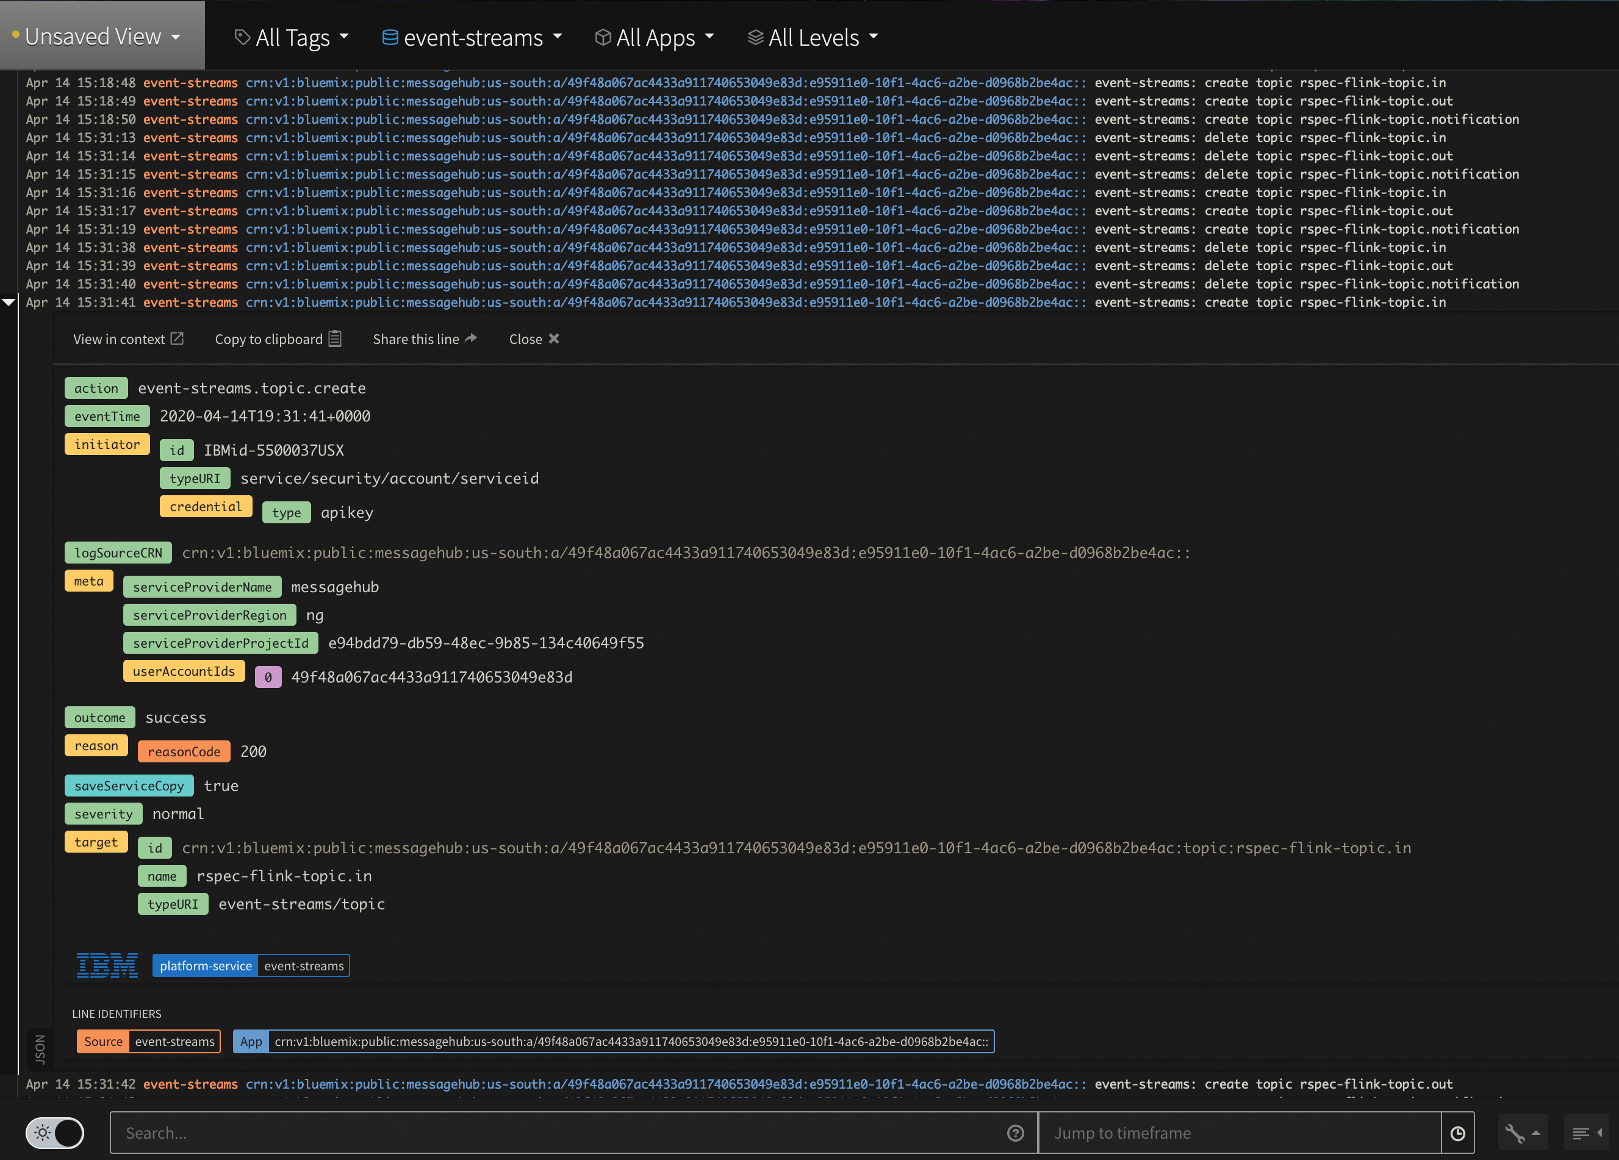Click the IBM logo

(x=107, y=965)
